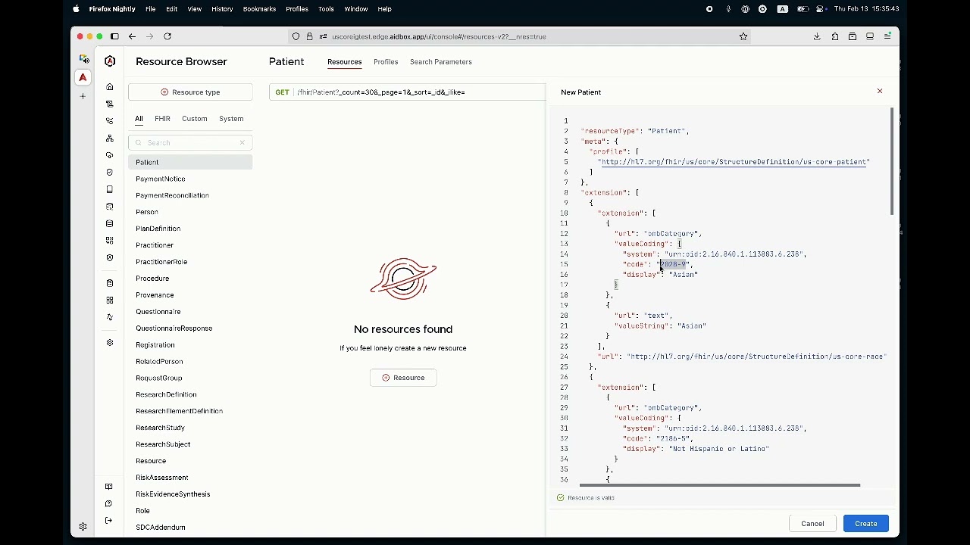
Task: Toggle the Firefox sidebar button
Action: pos(114,36)
